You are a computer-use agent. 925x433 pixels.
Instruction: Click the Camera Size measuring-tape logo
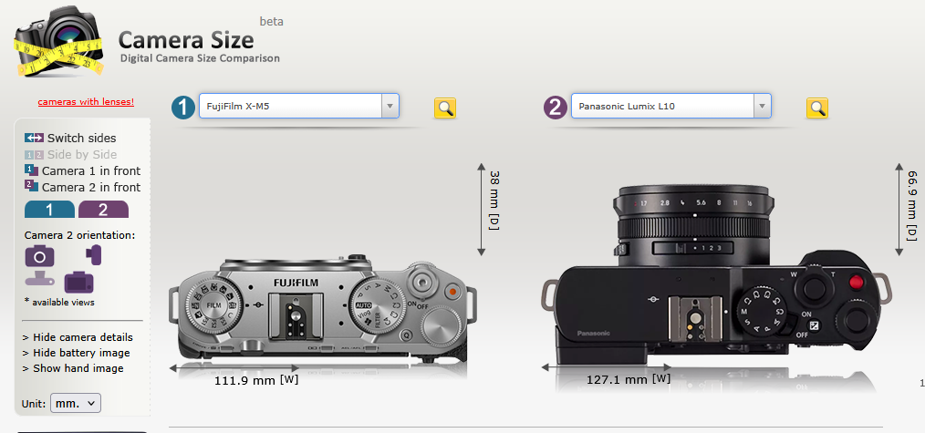[x=59, y=43]
